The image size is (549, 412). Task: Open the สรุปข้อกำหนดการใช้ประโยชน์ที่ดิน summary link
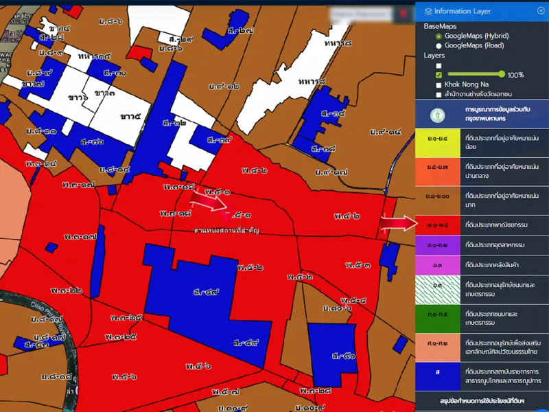(482, 400)
